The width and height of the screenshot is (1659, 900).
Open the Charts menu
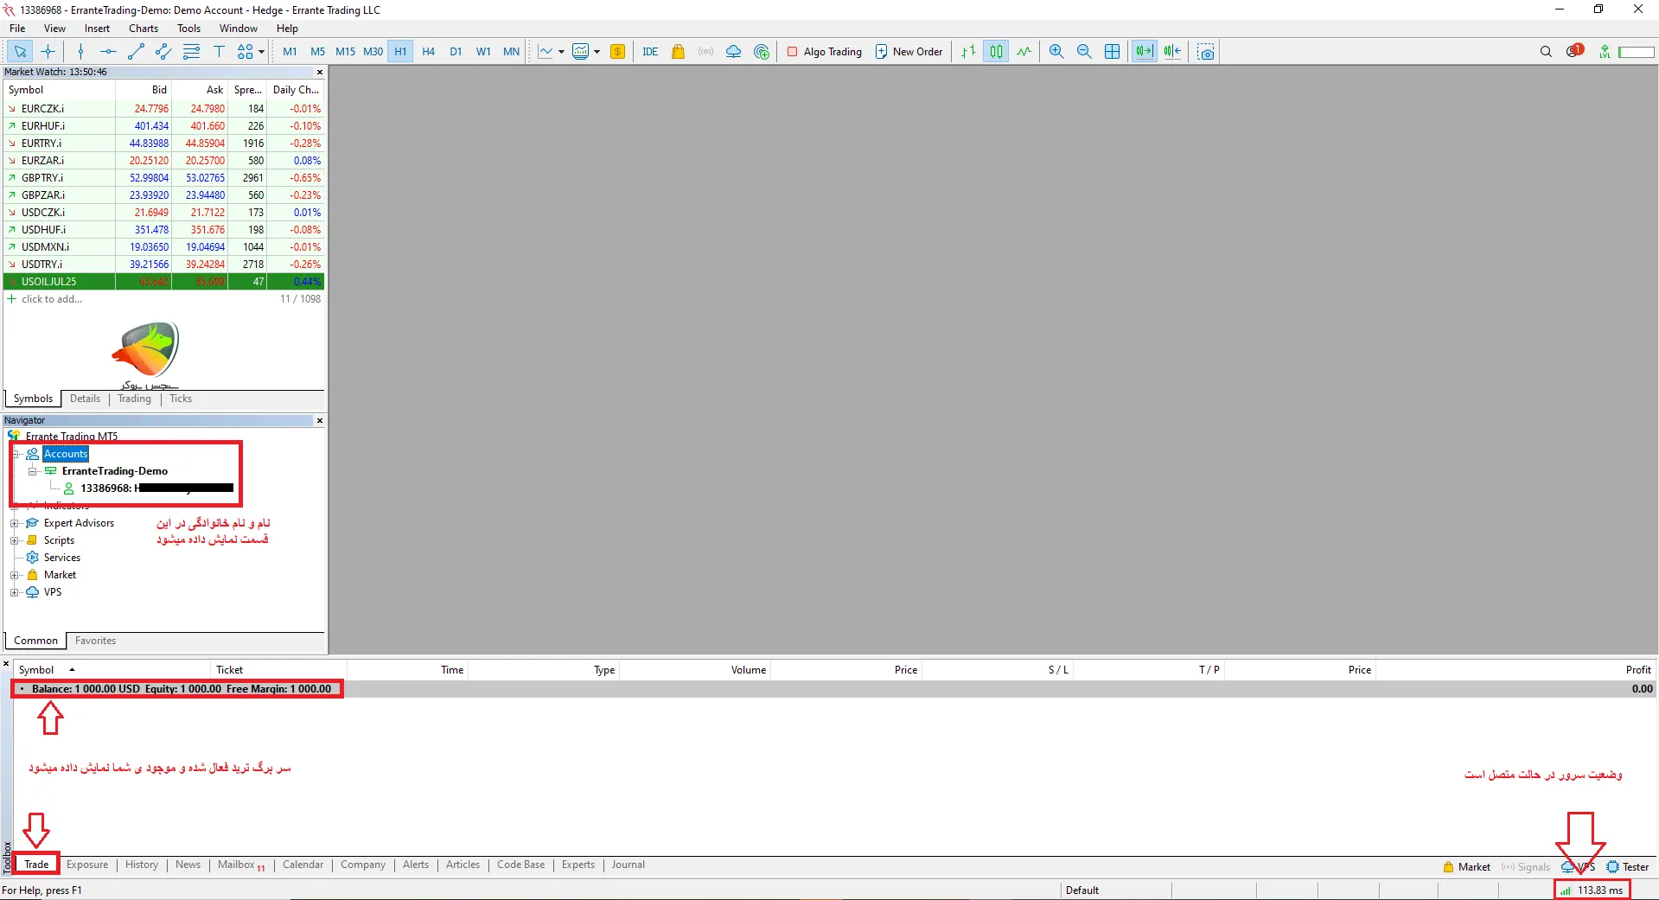pos(144,29)
